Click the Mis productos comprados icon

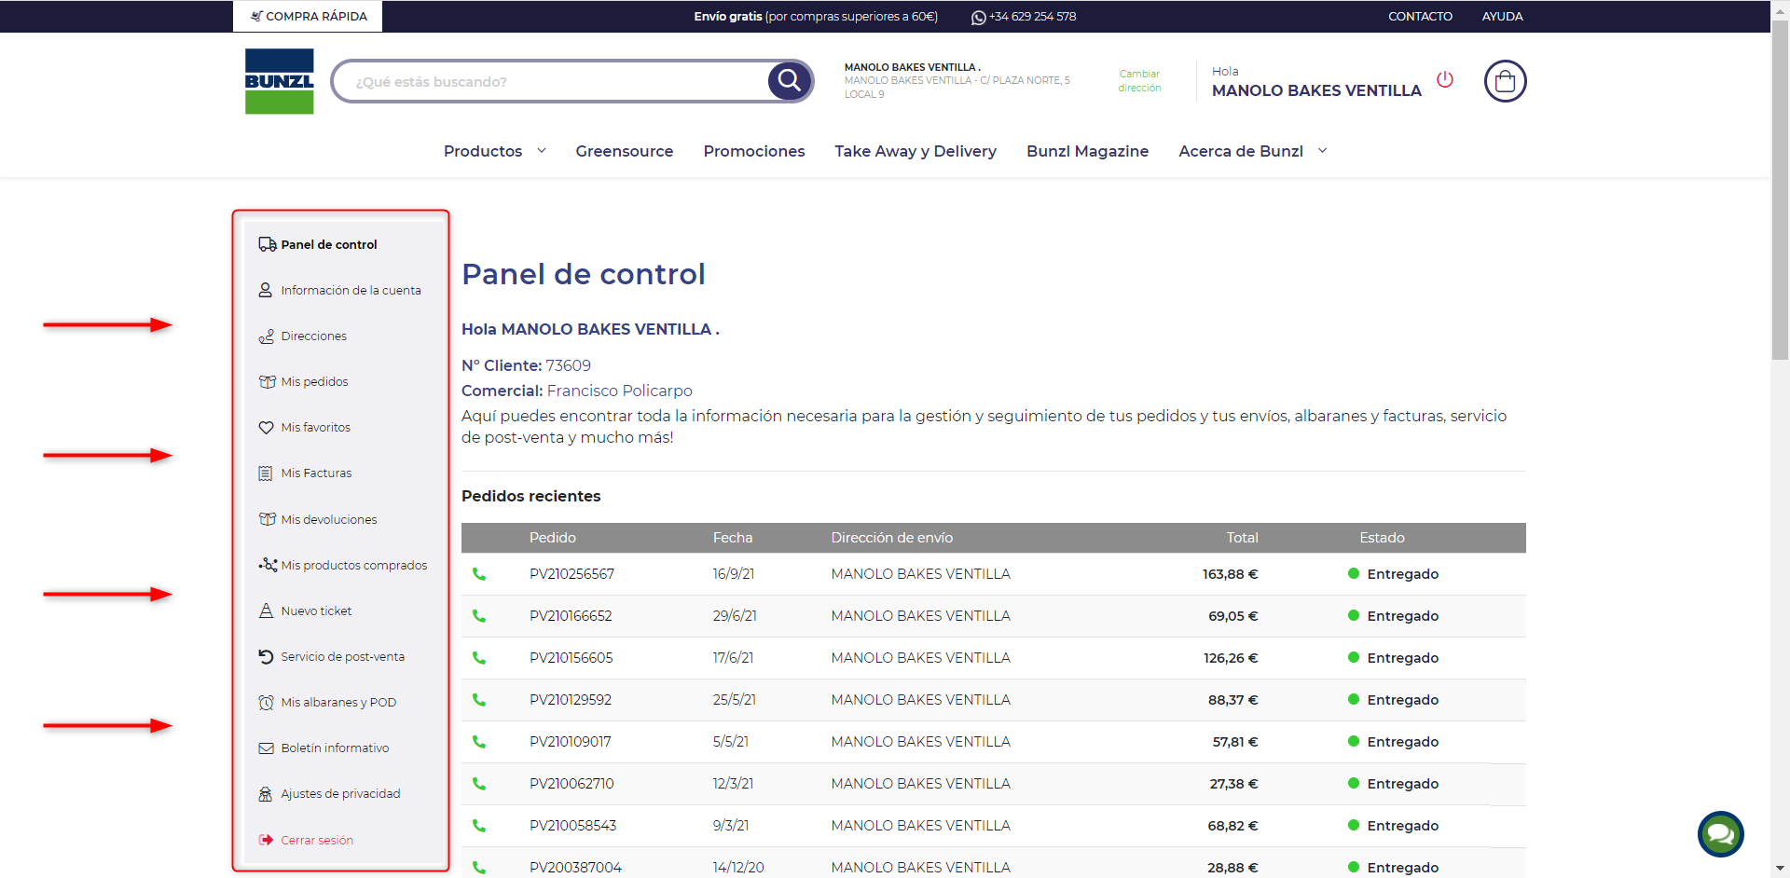(268, 565)
